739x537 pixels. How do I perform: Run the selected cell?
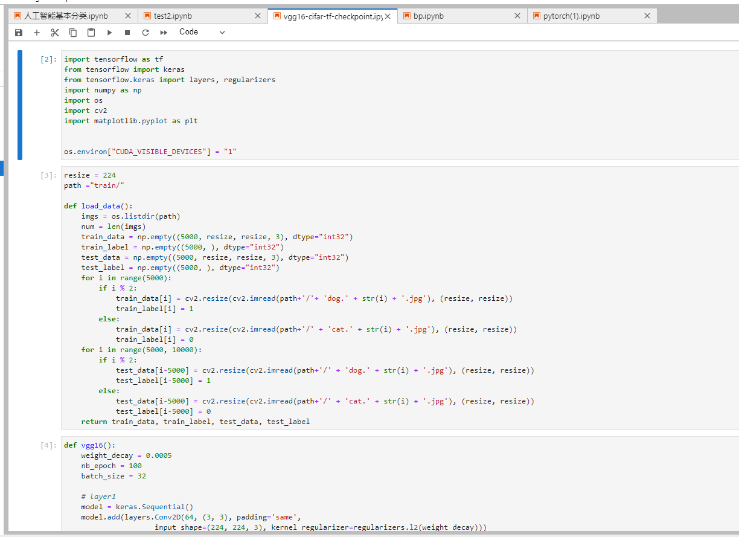click(109, 33)
